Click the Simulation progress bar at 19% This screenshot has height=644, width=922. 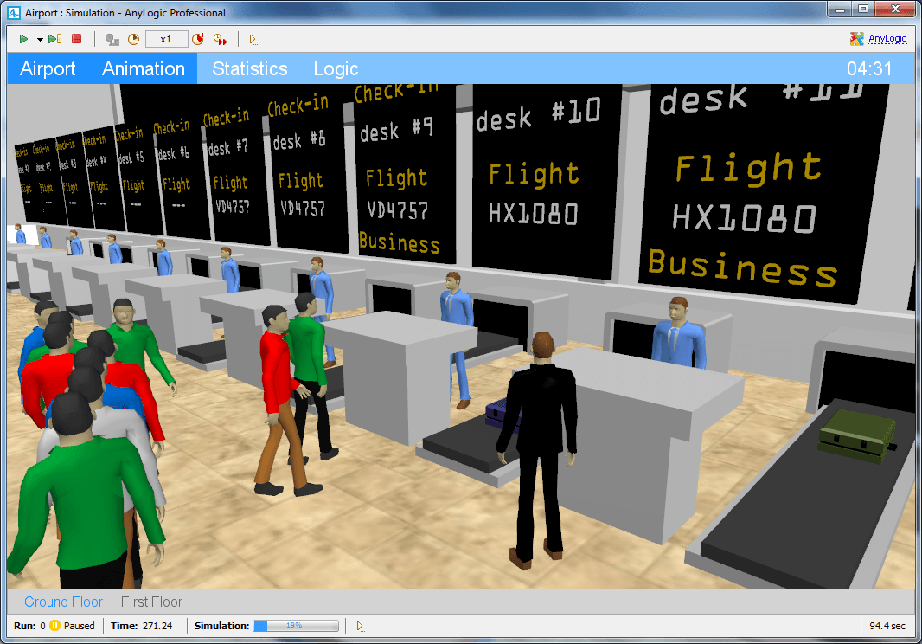[296, 626]
